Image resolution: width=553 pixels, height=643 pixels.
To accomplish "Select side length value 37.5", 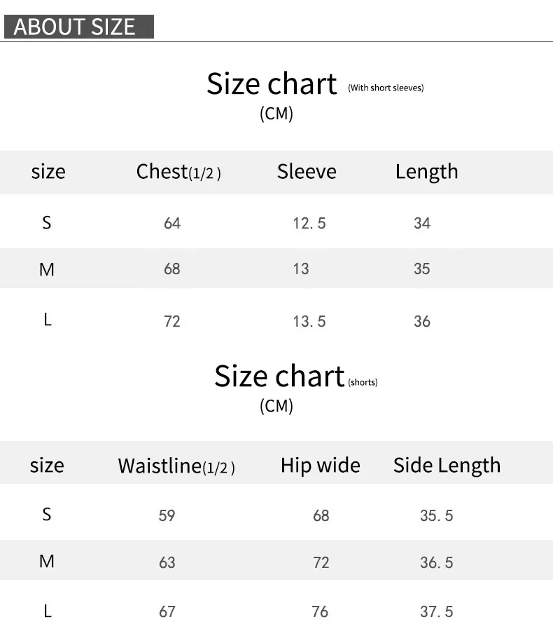I will (x=437, y=612).
